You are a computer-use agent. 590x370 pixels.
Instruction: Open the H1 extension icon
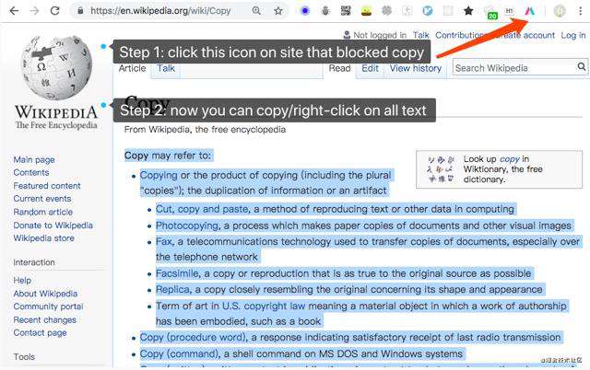509,11
